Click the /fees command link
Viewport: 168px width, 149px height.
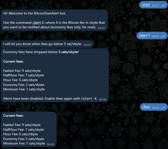click(x=146, y=107)
